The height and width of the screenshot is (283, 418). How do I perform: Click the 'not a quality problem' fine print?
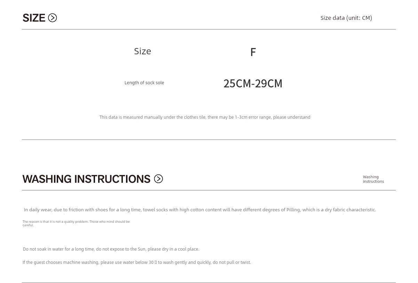pos(56,222)
